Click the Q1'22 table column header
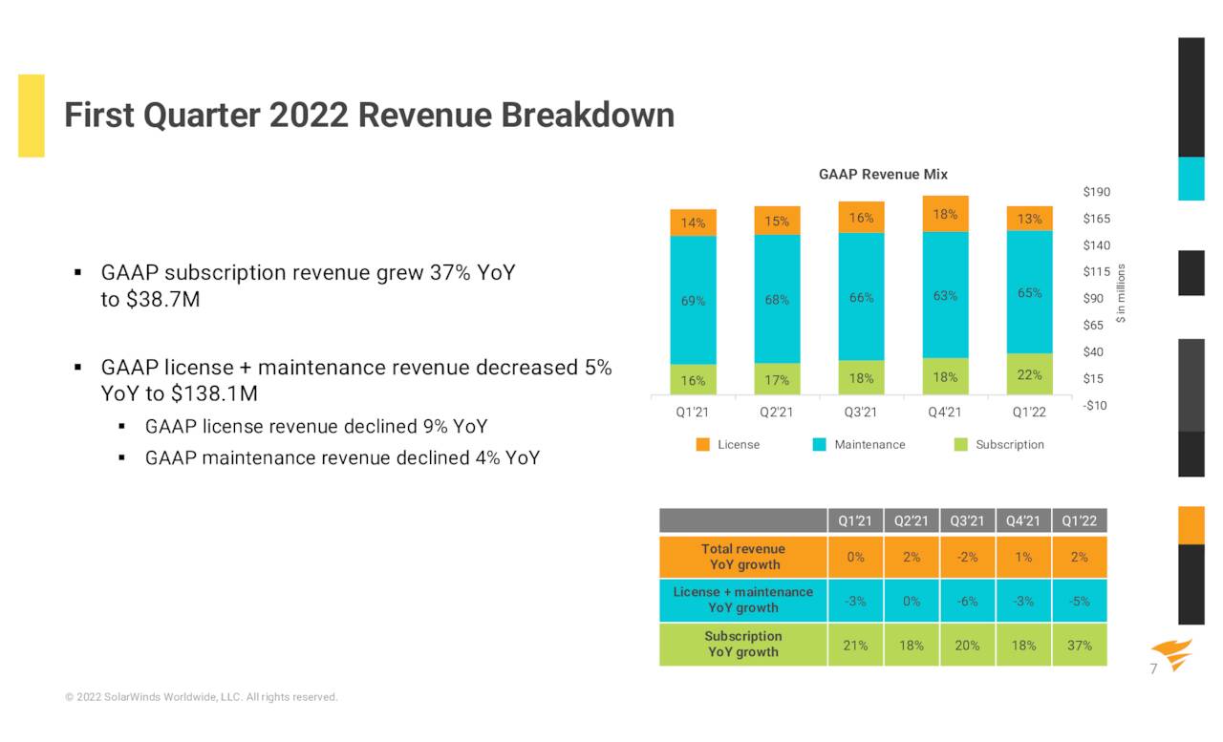 click(x=1079, y=520)
